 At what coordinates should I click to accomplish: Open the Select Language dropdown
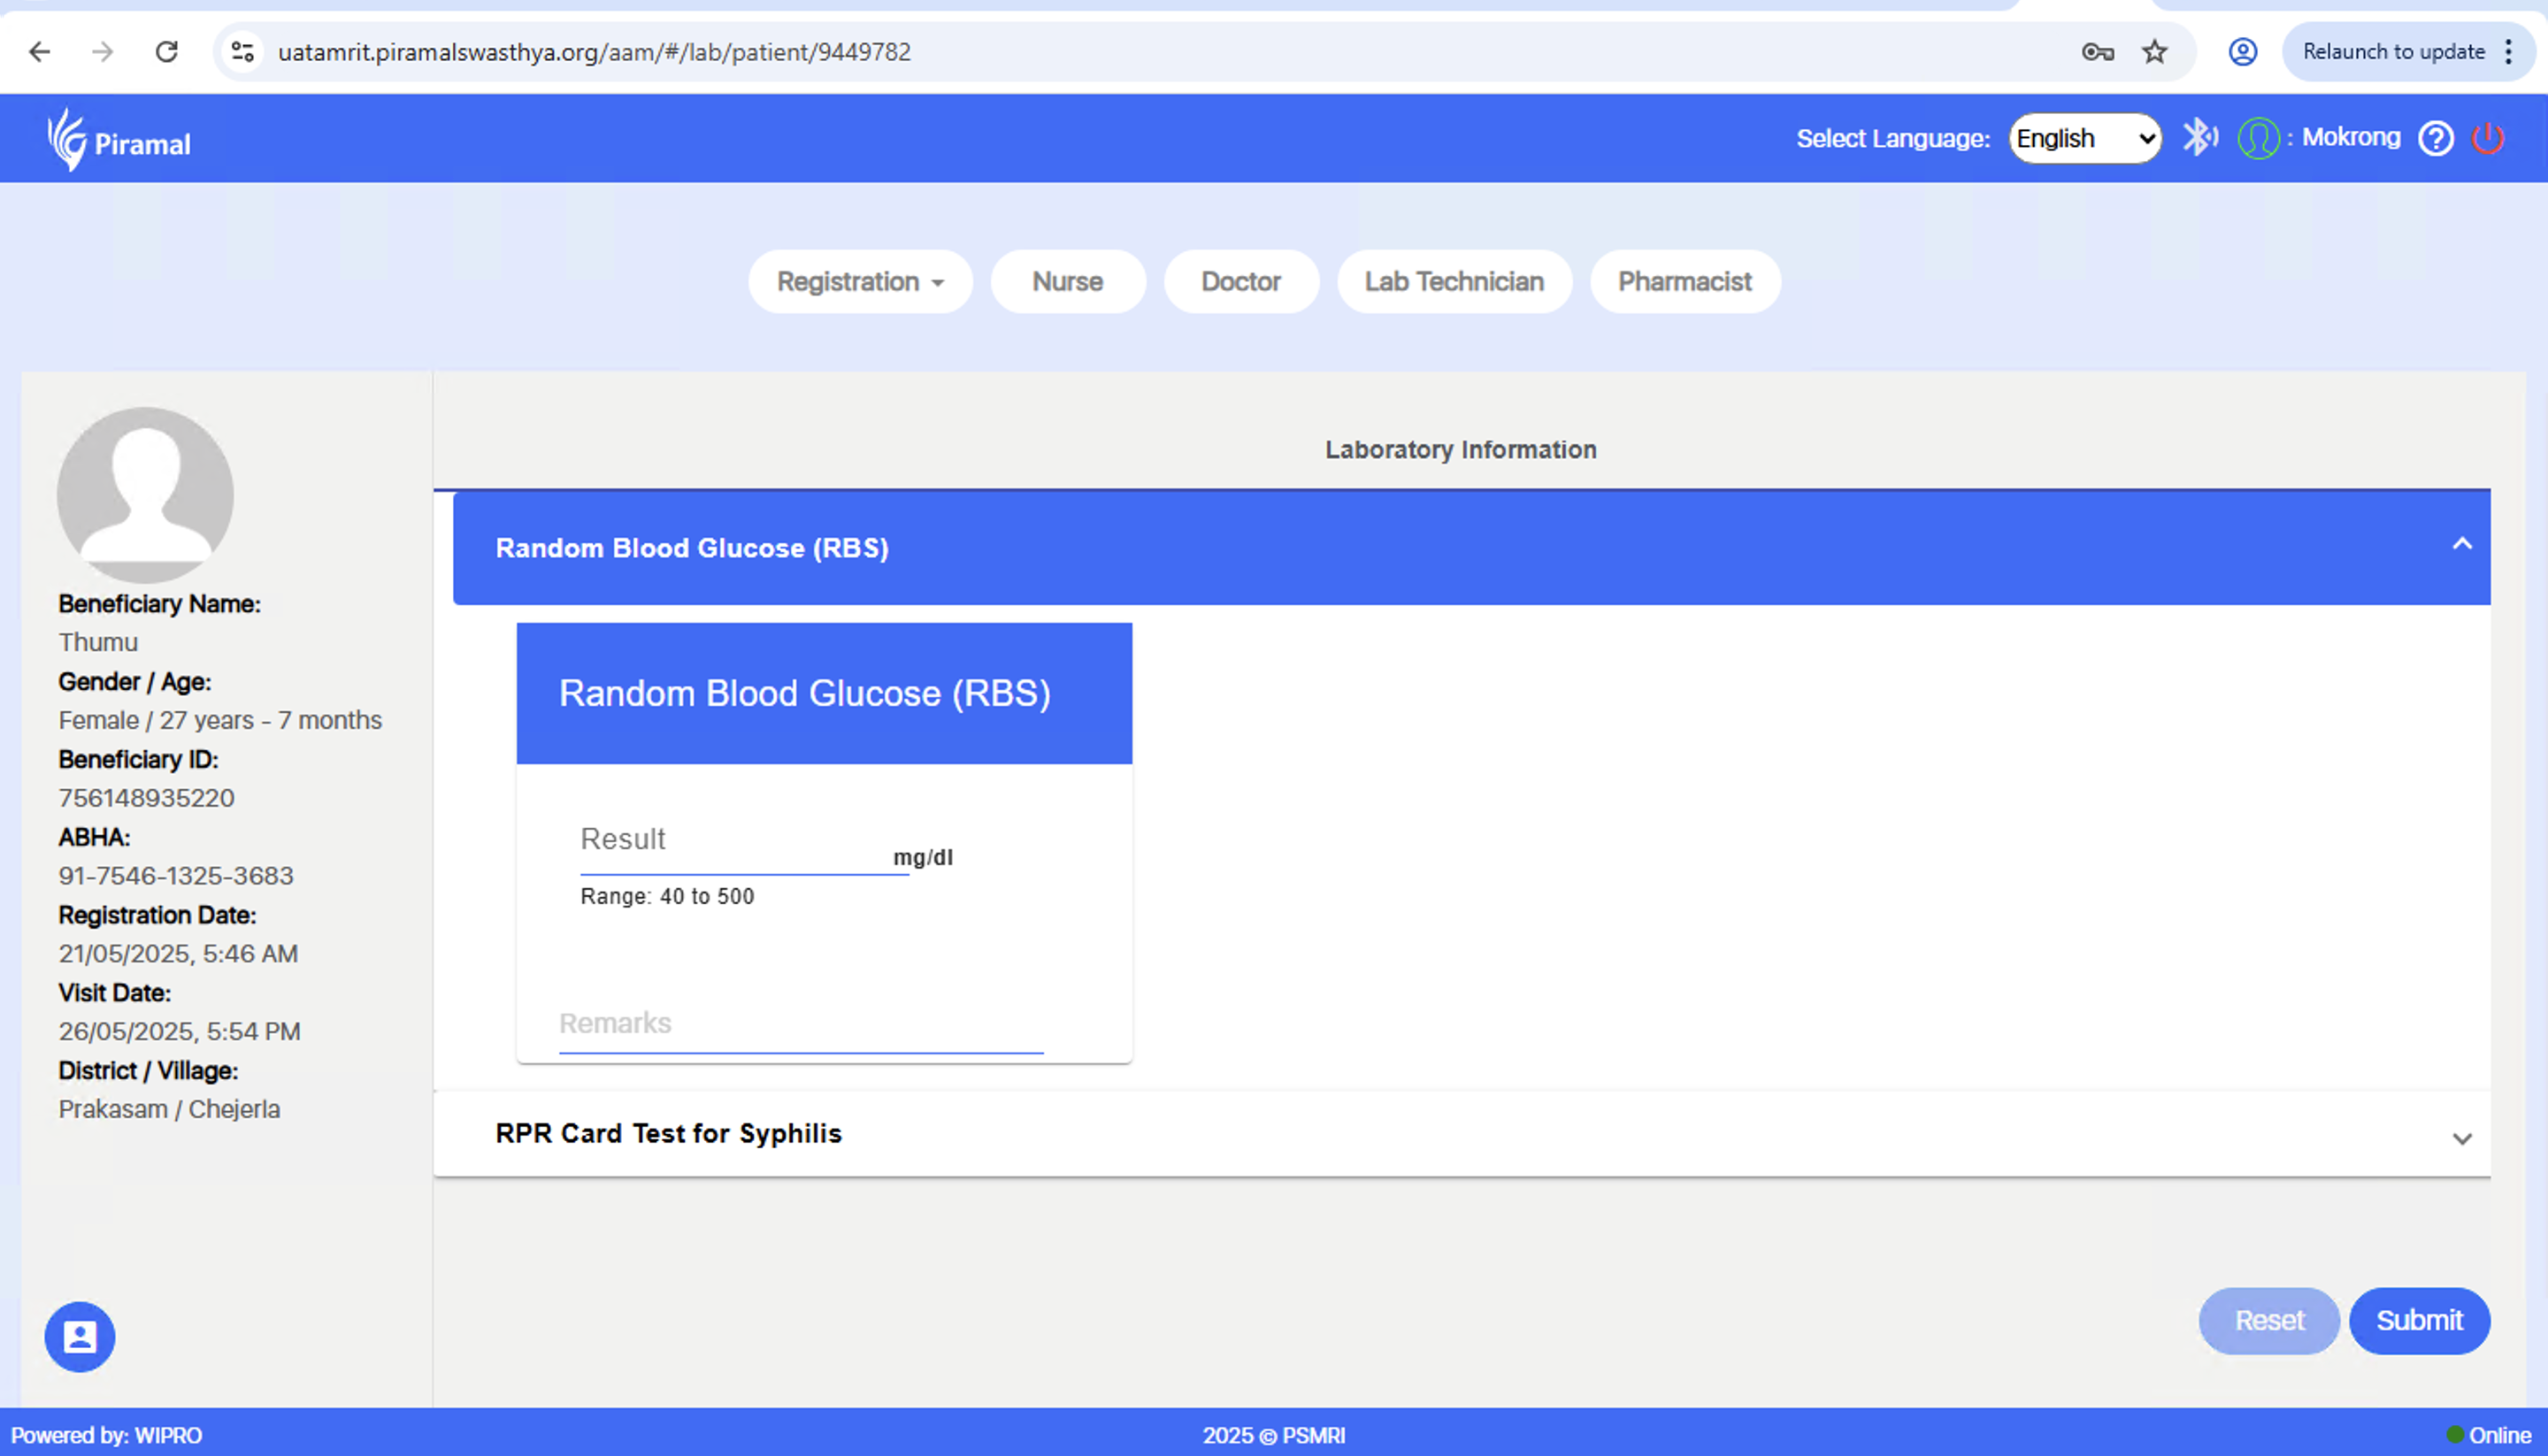pos(2084,138)
